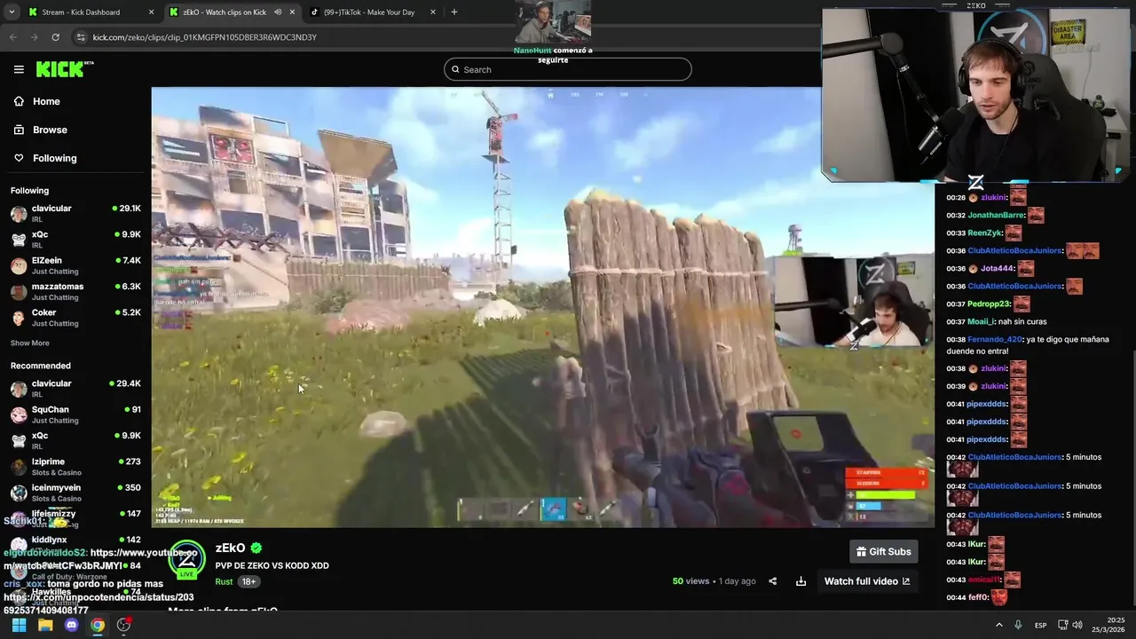Click the Kick logo
The width and height of the screenshot is (1136, 639).
coord(64,69)
